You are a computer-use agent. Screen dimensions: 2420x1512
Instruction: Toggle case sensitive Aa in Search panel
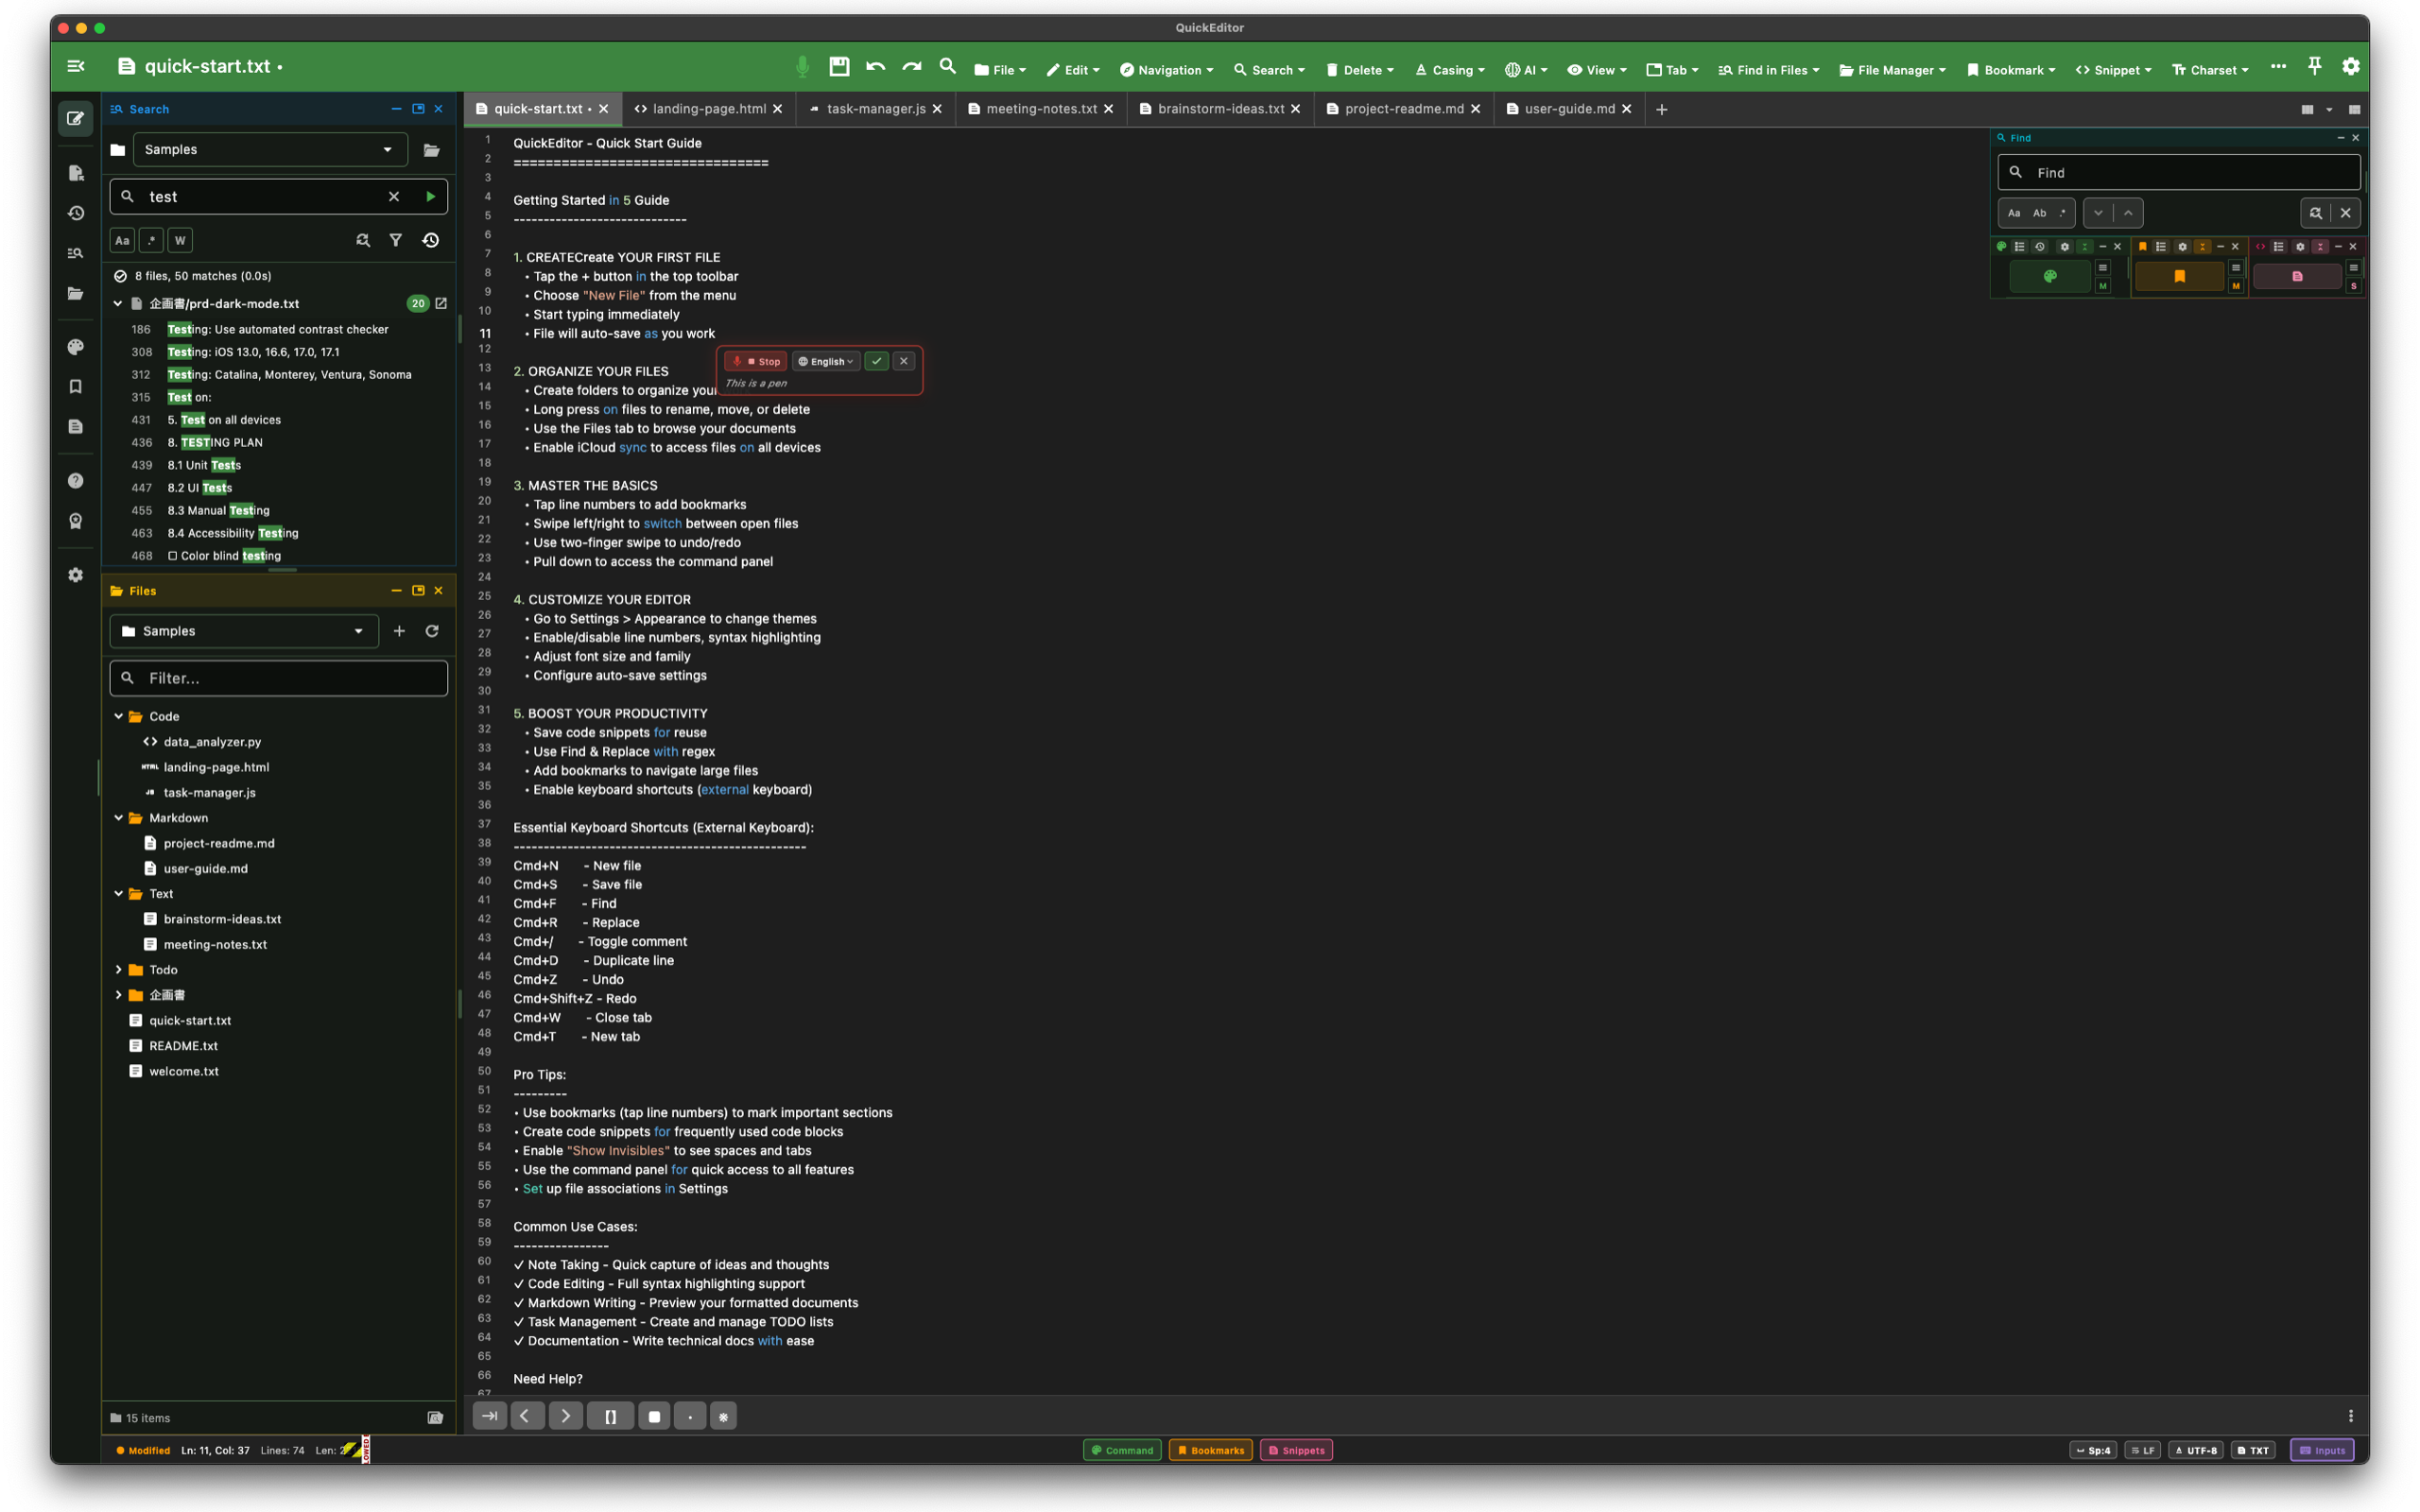(x=122, y=240)
